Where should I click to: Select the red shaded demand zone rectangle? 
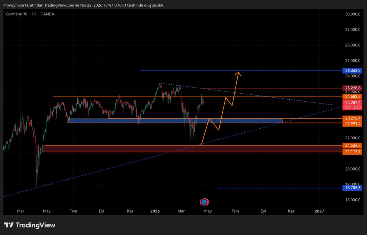pos(193,149)
